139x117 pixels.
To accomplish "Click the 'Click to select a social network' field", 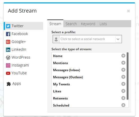I will (87, 39).
